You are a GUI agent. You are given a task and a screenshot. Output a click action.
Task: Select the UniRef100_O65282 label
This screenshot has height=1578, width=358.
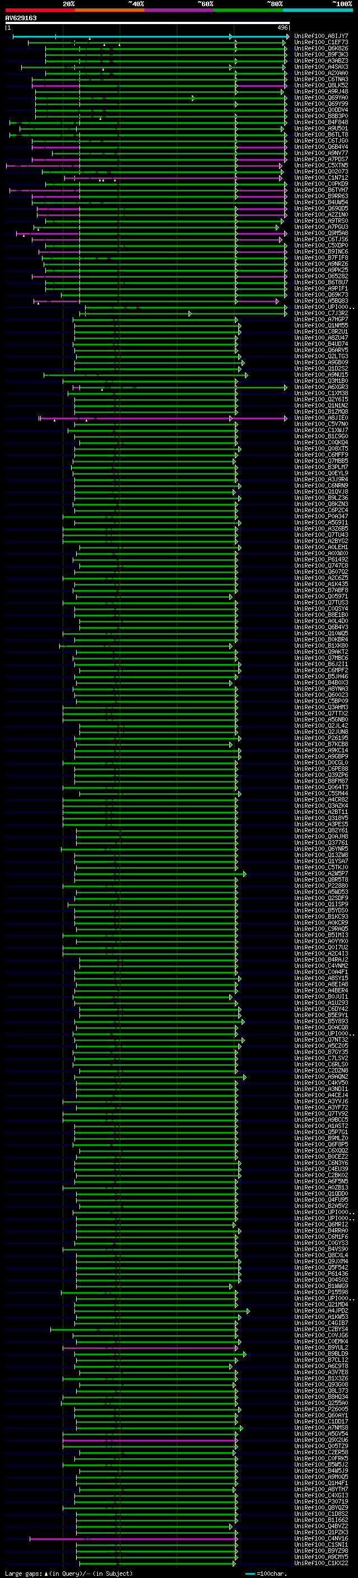[x=321, y=277]
